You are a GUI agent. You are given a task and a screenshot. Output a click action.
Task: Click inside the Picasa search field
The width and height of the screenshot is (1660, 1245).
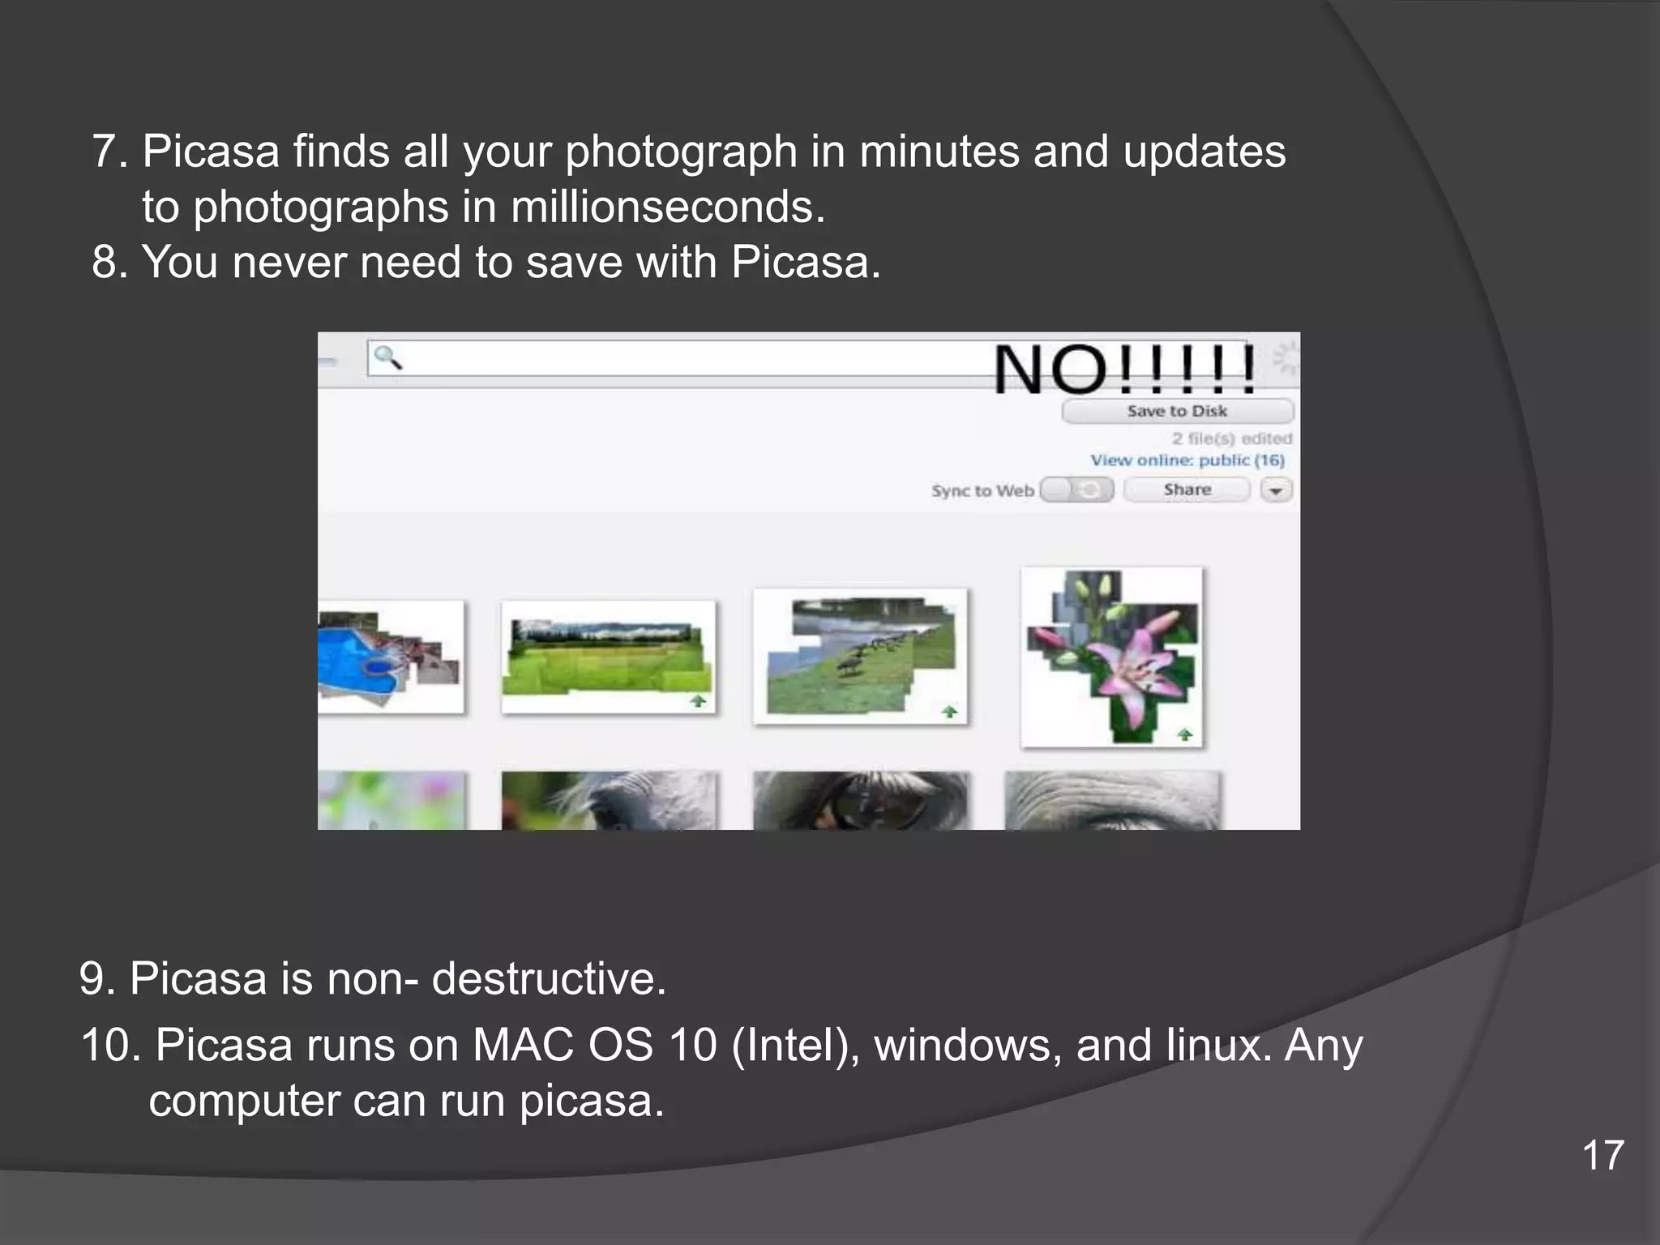(x=806, y=358)
